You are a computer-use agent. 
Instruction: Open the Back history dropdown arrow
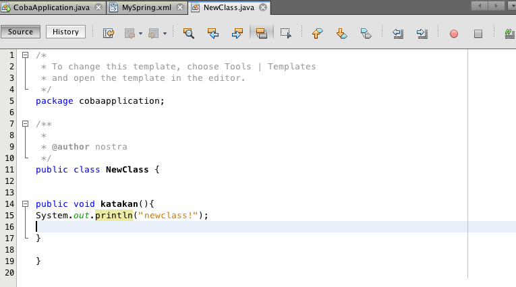click(140, 34)
